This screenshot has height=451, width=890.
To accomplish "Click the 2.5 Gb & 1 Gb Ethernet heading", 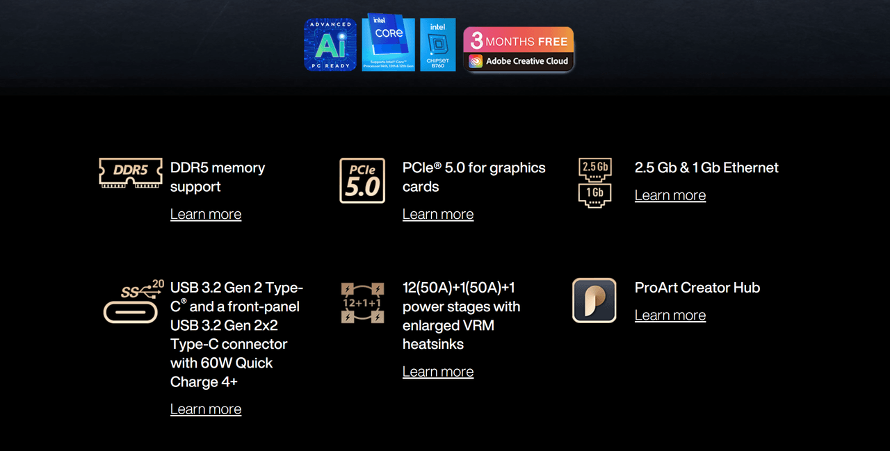I will (706, 167).
